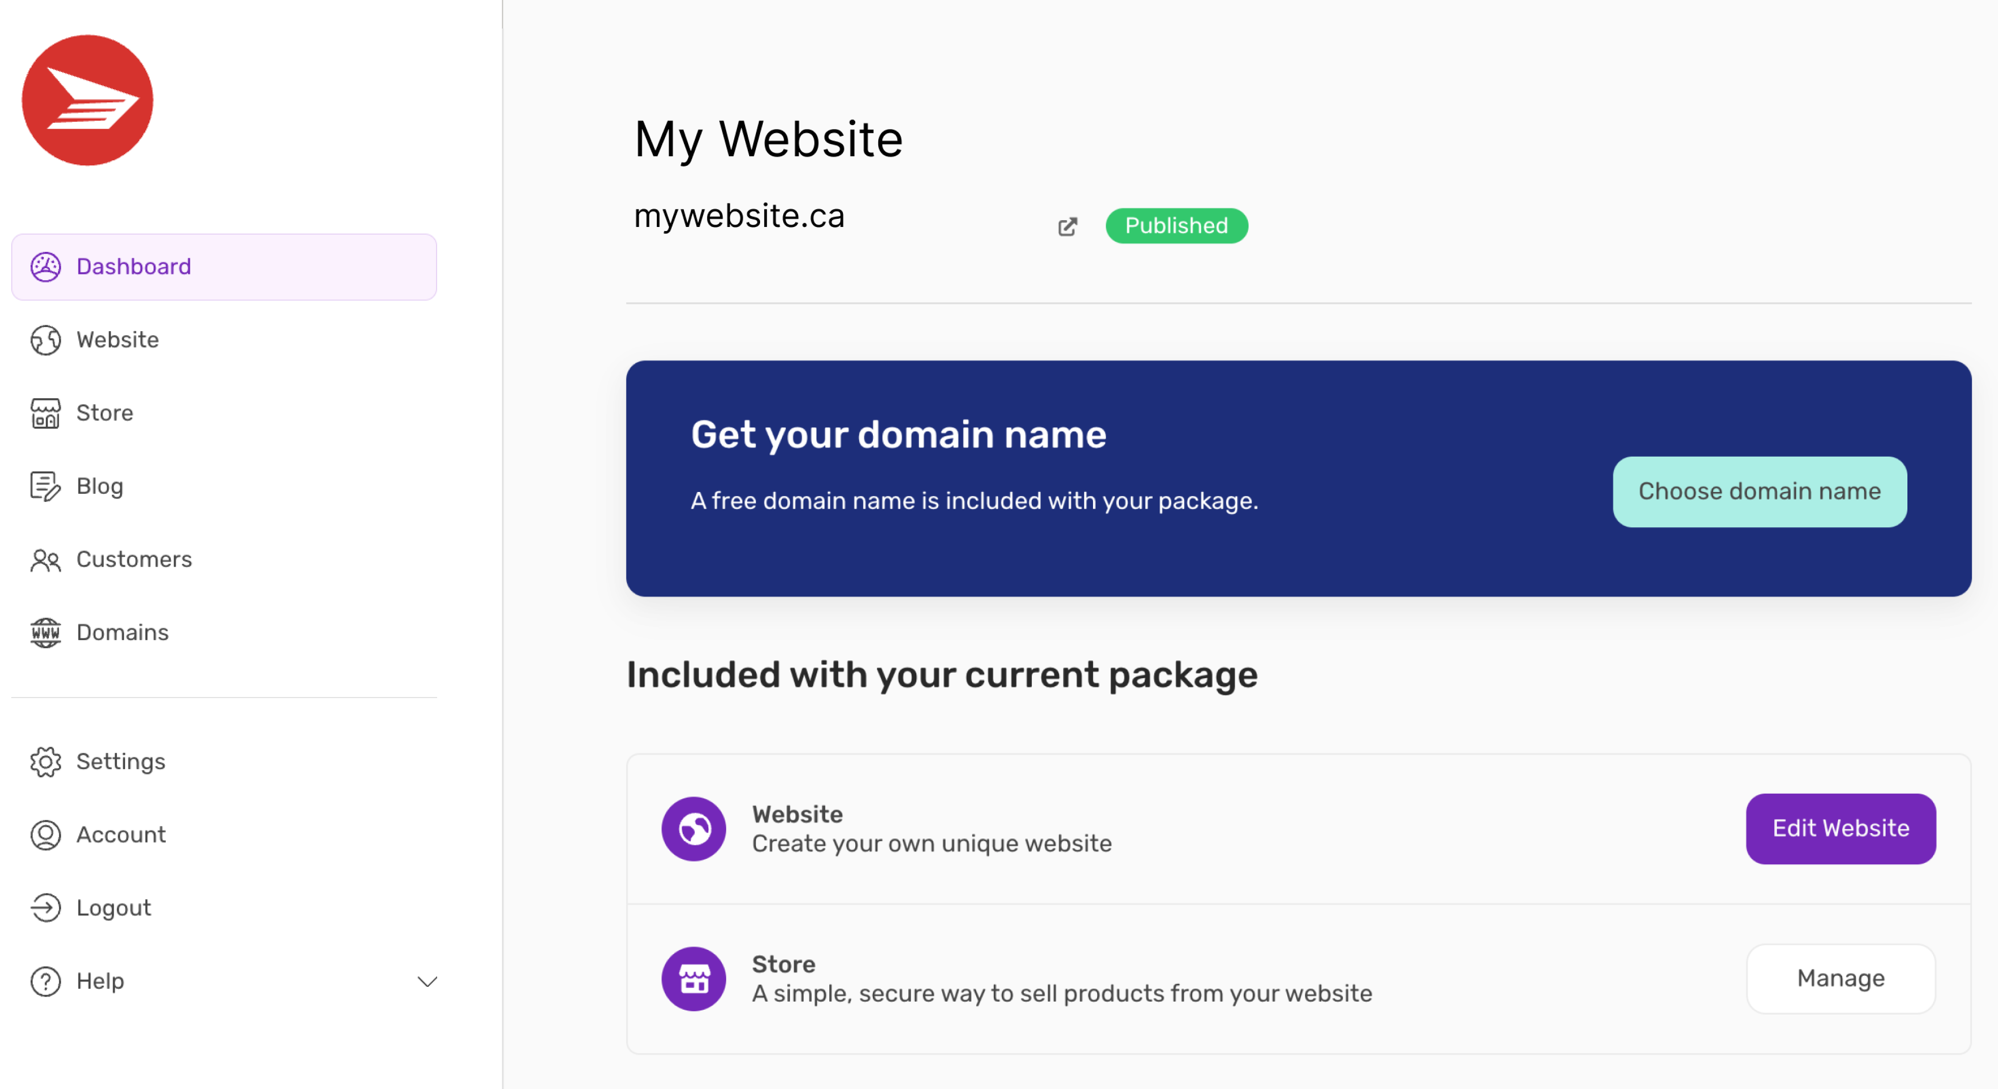
Task: Click the Domains WWW globe icon
Action: 46,632
